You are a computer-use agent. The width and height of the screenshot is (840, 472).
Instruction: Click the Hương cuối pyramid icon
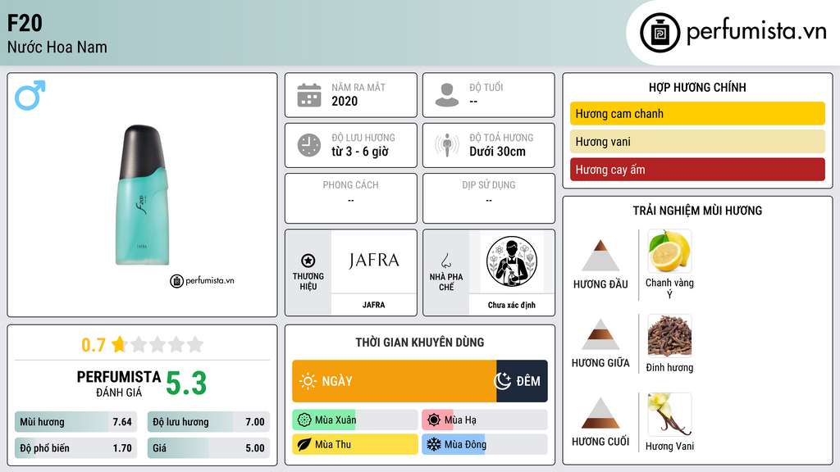click(x=600, y=413)
